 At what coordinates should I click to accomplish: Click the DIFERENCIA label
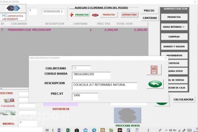point(61,109)
